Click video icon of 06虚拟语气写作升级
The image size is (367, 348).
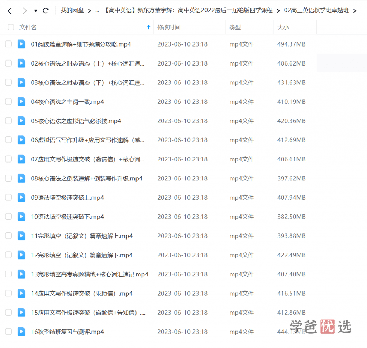pyautogui.click(x=21, y=140)
